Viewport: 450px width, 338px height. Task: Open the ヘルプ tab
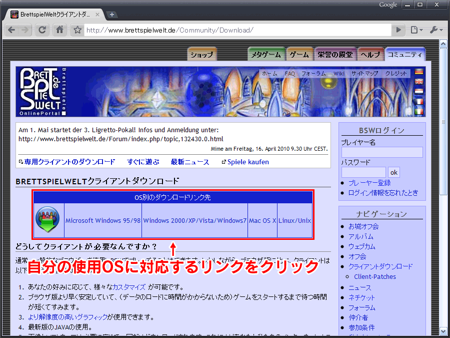click(370, 54)
